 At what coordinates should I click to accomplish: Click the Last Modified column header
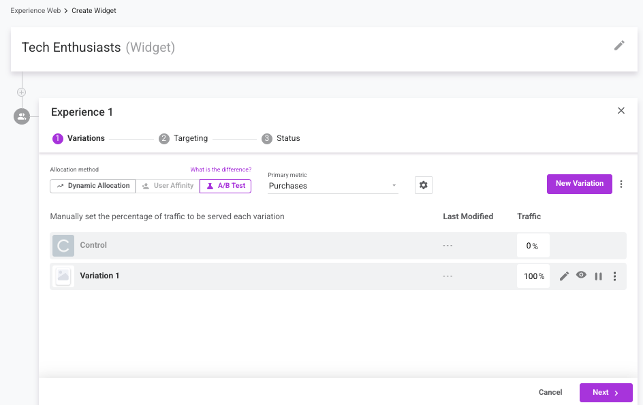click(x=468, y=216)
